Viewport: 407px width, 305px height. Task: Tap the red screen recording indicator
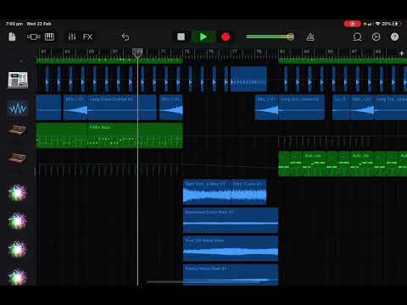pyautogui.click(x=352, y=24)
